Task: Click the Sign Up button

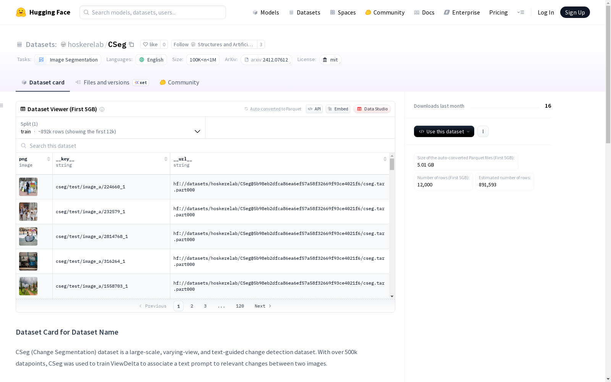Action: (x=575, y=12)
